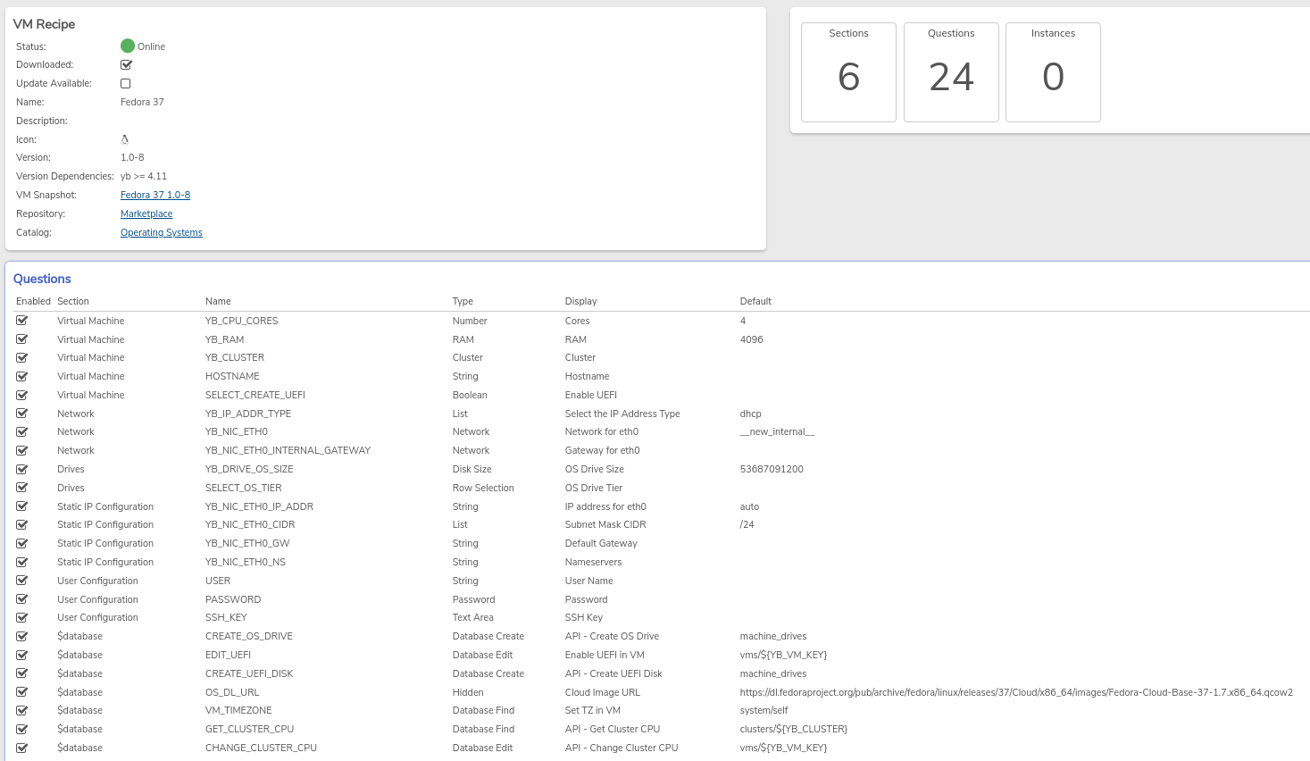Select the EDIT_UEFI name cell

click(228, 655)
